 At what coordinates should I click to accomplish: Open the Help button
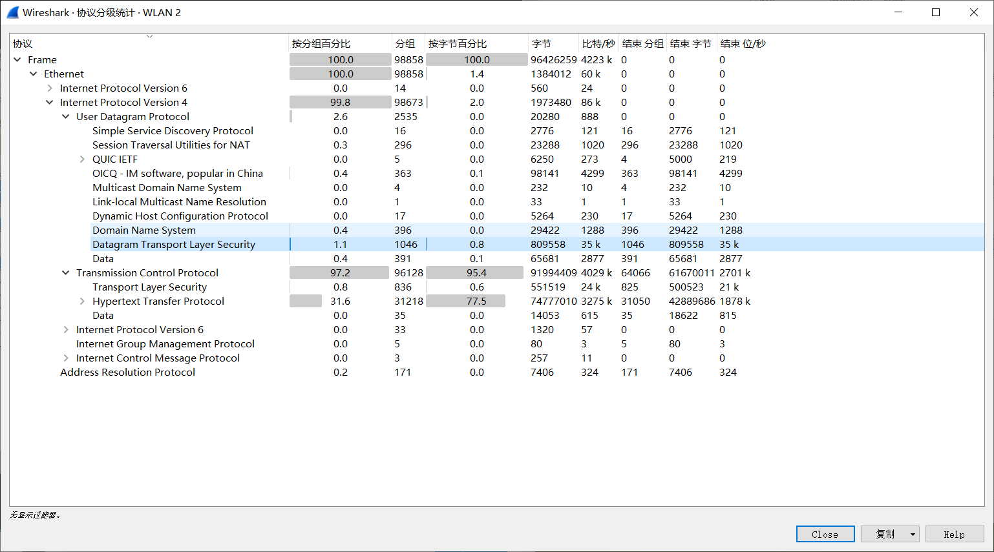click(954, 534)
